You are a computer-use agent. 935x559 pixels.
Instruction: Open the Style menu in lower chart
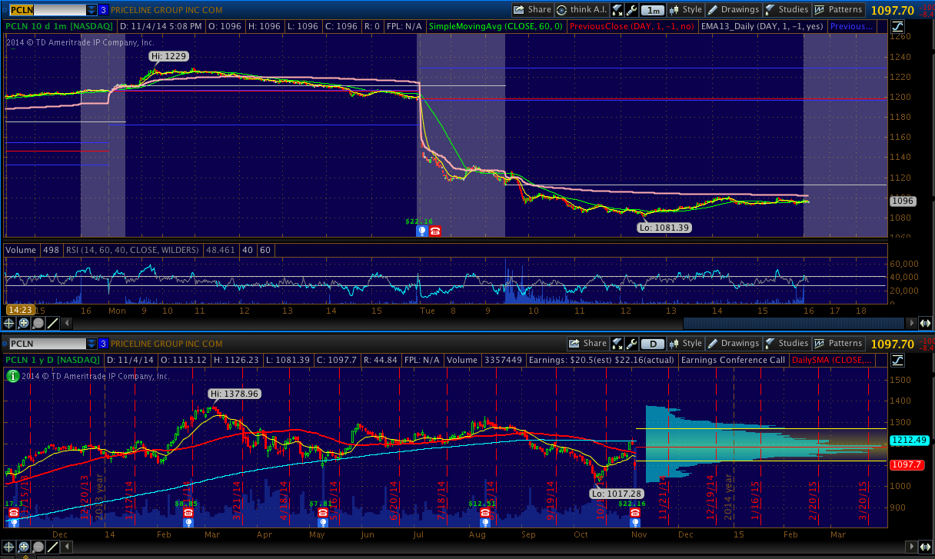click(685, 344)
